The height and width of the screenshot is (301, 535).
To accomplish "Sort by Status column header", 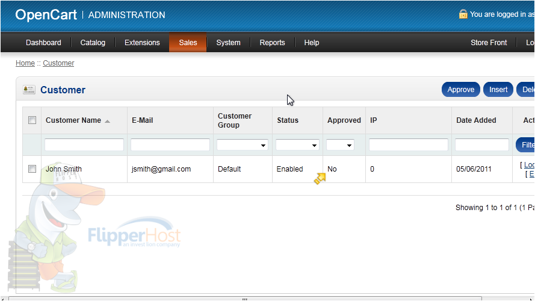I will pos(288,120).
